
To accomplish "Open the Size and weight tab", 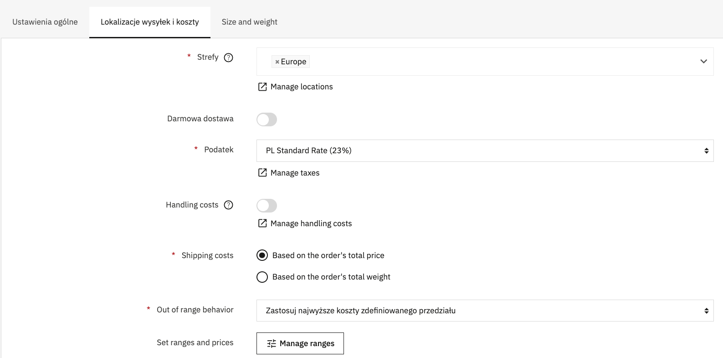I will [x=249, y=22].
